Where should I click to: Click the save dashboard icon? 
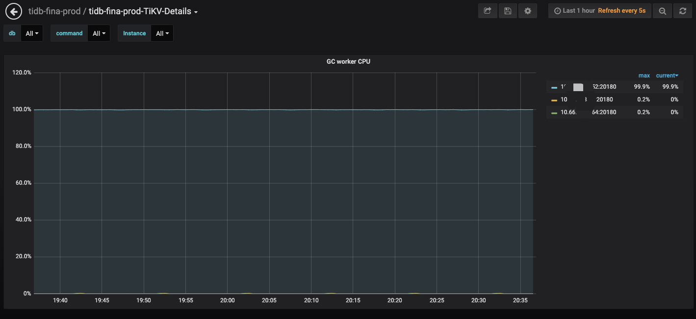(508, 11)
